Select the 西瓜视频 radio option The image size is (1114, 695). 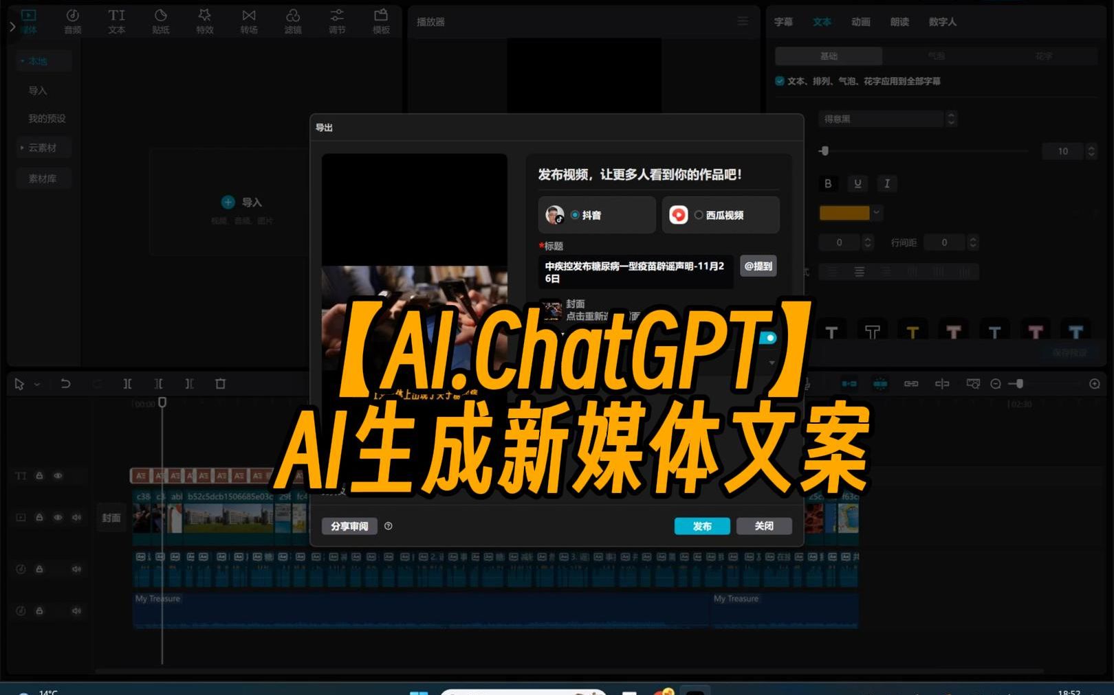click(699, 215)
